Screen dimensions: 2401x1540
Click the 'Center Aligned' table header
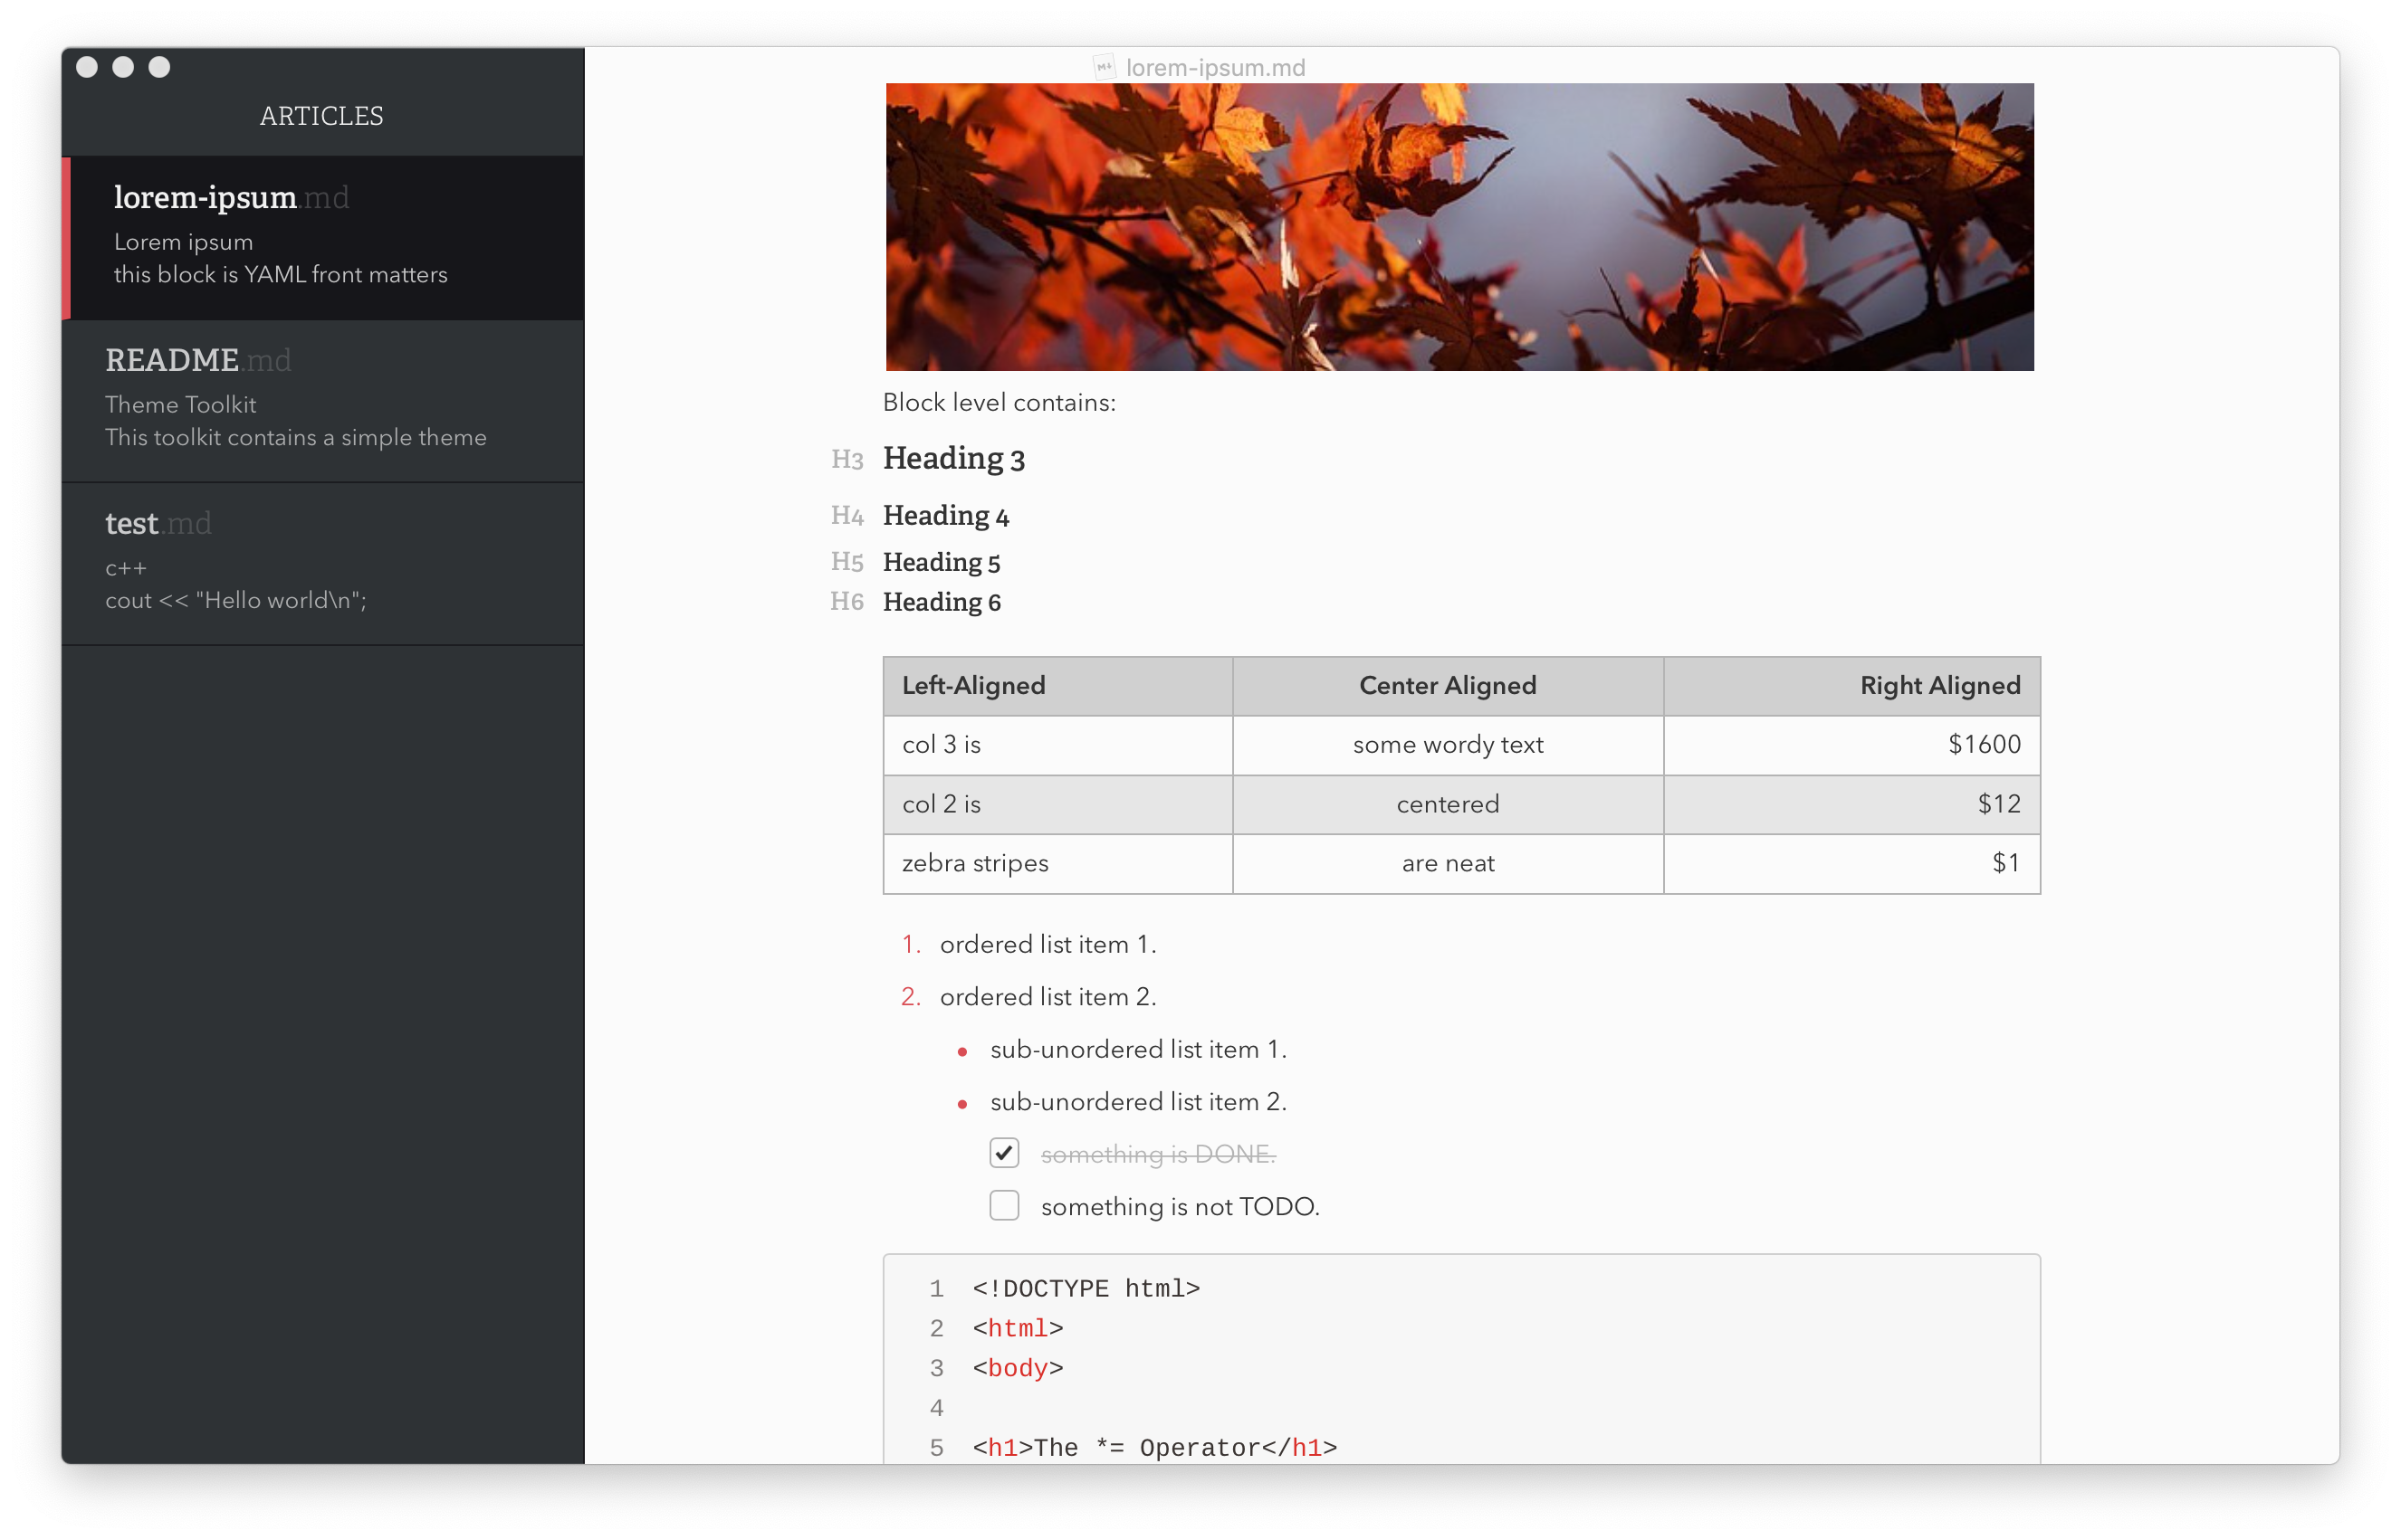1447,686
